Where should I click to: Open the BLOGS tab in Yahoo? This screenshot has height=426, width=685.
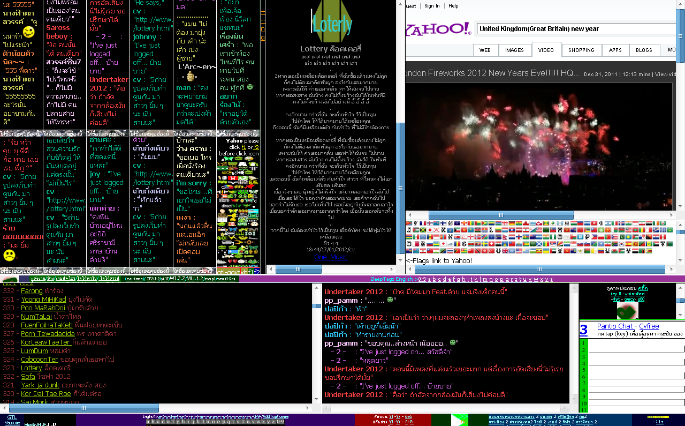click(x=644, y=50)
